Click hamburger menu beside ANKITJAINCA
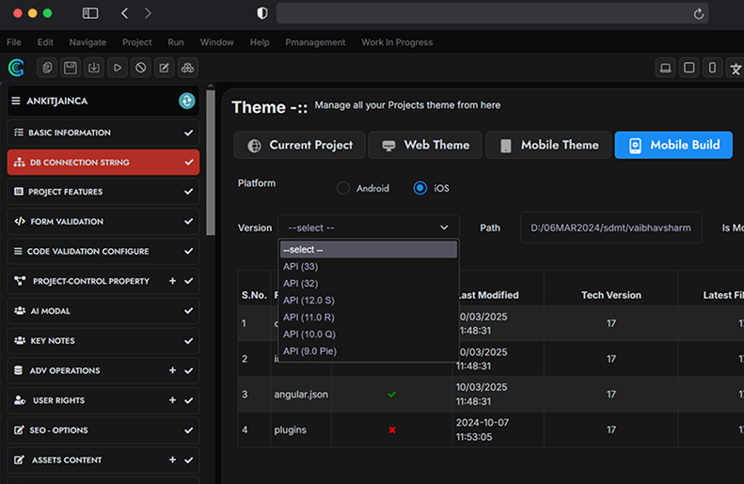 [16, 101]
